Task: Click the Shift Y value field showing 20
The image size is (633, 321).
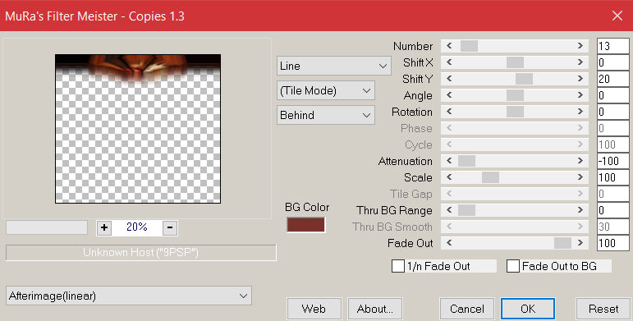Action: (x=612, y=79)
